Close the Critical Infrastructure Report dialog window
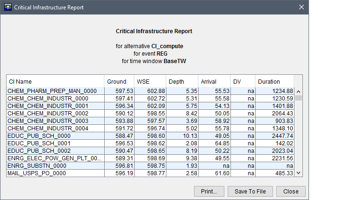Viewport: 352px width, 200px height. 302,7
